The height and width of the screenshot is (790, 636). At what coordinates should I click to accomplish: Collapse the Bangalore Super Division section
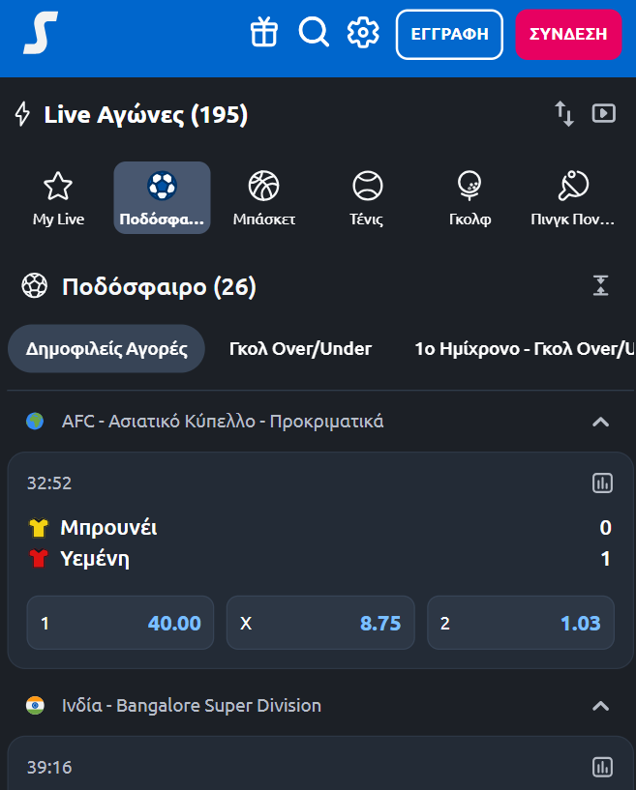coord(601,705)
